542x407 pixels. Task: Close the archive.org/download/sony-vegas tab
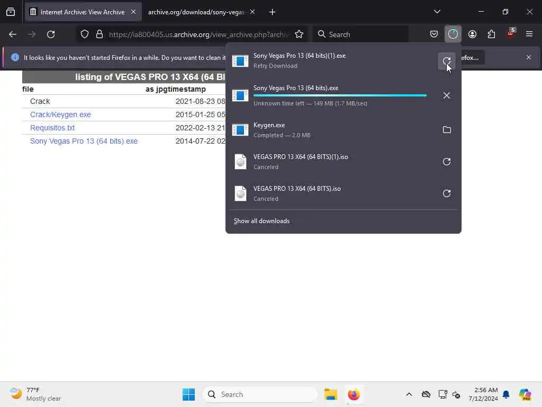252,12
